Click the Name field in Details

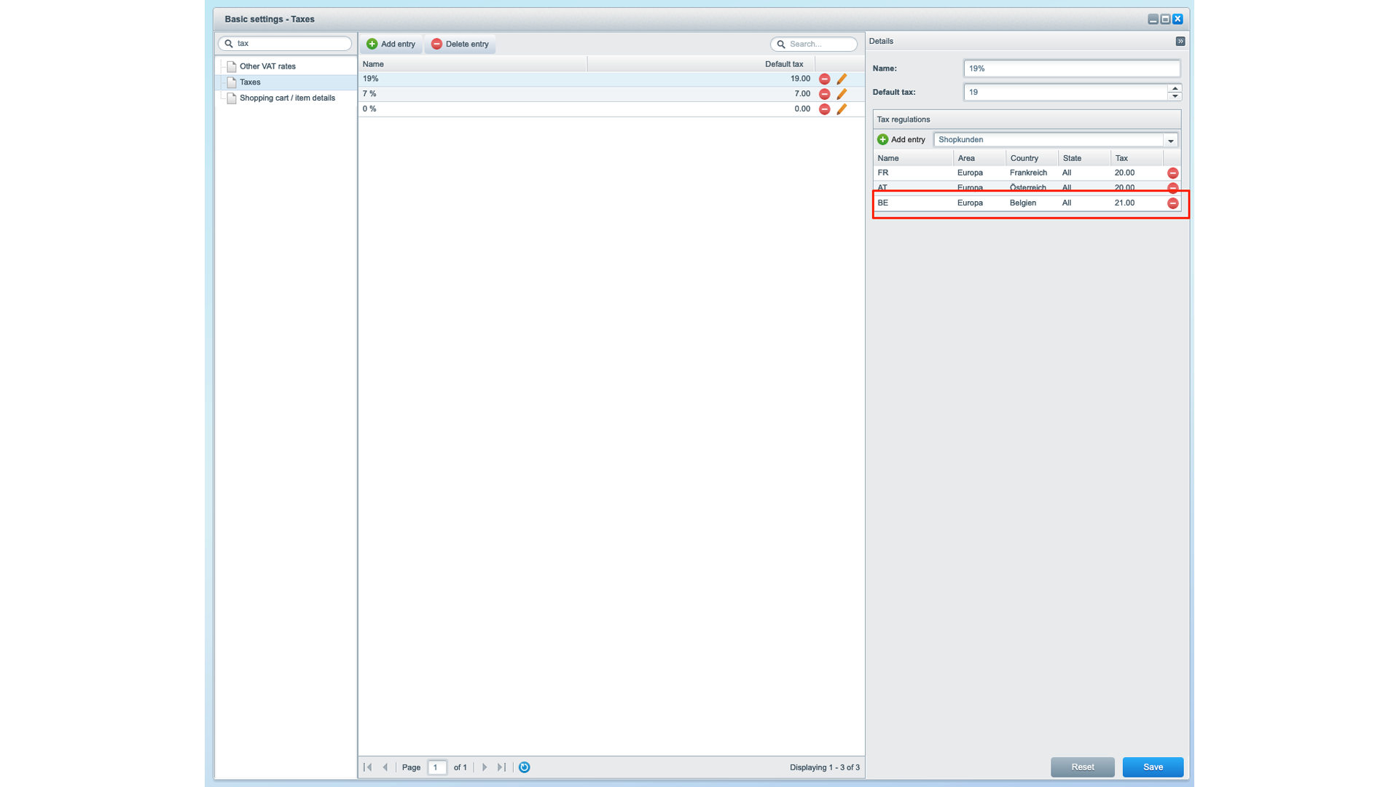(x=1071, y=68)
